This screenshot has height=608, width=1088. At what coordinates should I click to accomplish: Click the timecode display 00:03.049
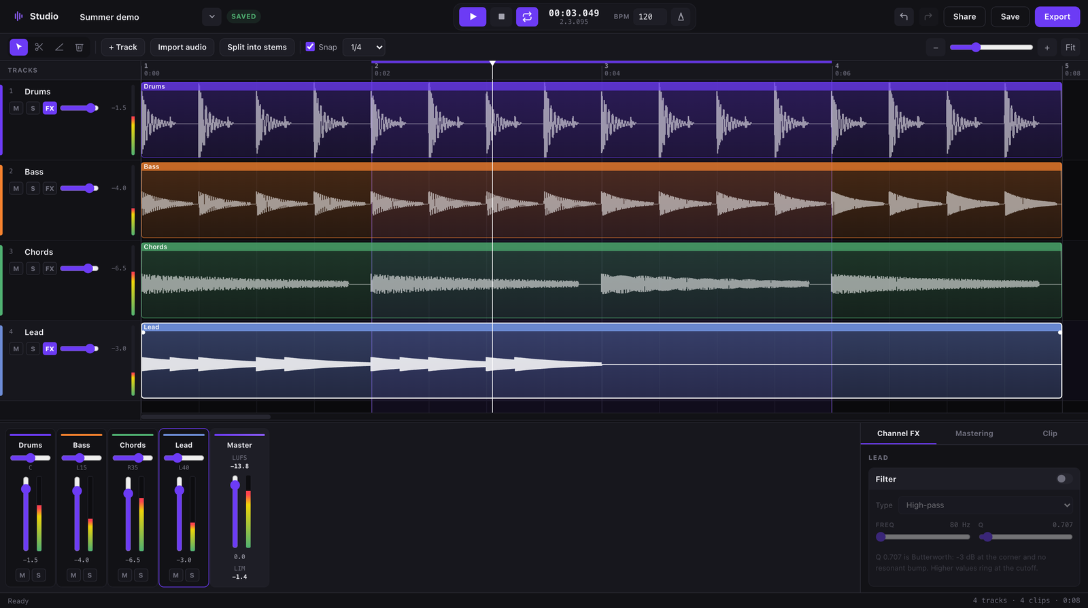pyautogui.click(x=574, y=13)
